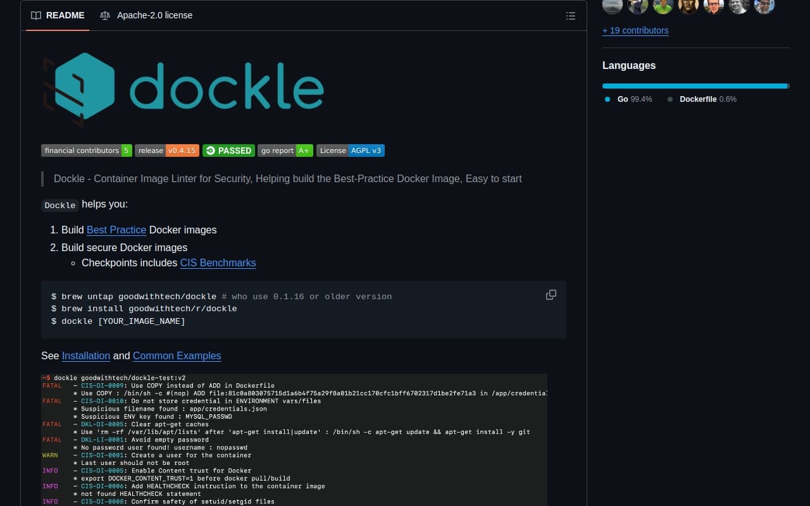Click the financial contributors badge
The image size is (810, 506).
click(87, 151)
